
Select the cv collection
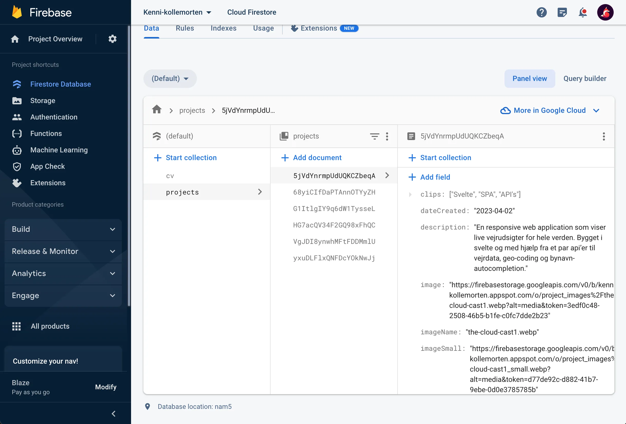coord(207,176)
